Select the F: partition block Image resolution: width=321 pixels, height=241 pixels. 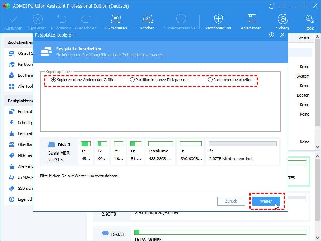85,151
